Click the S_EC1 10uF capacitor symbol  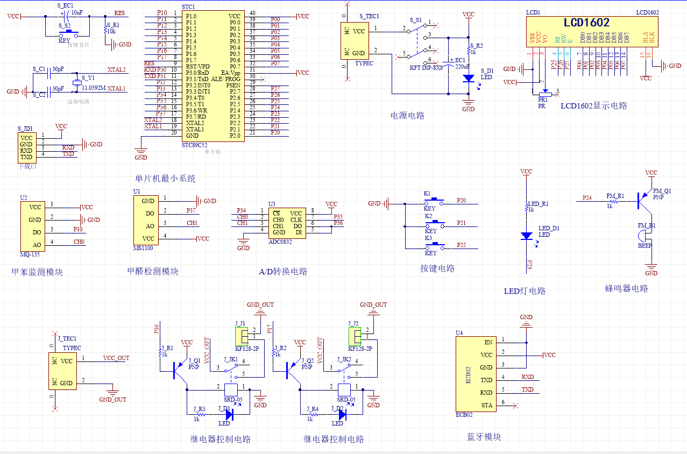[x=68, y=17]
